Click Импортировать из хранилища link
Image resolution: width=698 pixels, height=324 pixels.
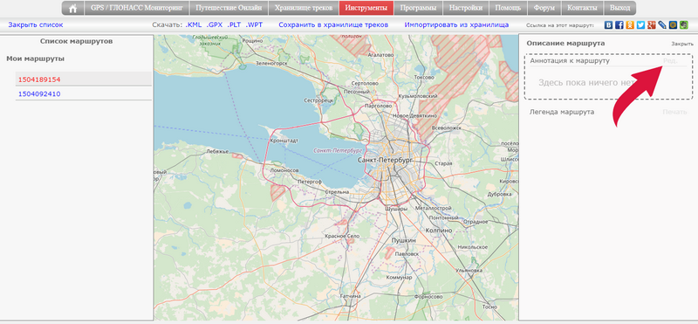pos(456,25)
